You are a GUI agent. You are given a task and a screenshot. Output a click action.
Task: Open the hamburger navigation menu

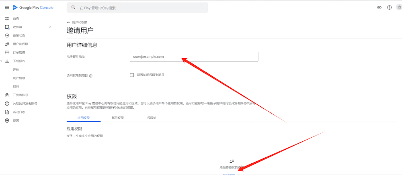(x=7, y=8)
